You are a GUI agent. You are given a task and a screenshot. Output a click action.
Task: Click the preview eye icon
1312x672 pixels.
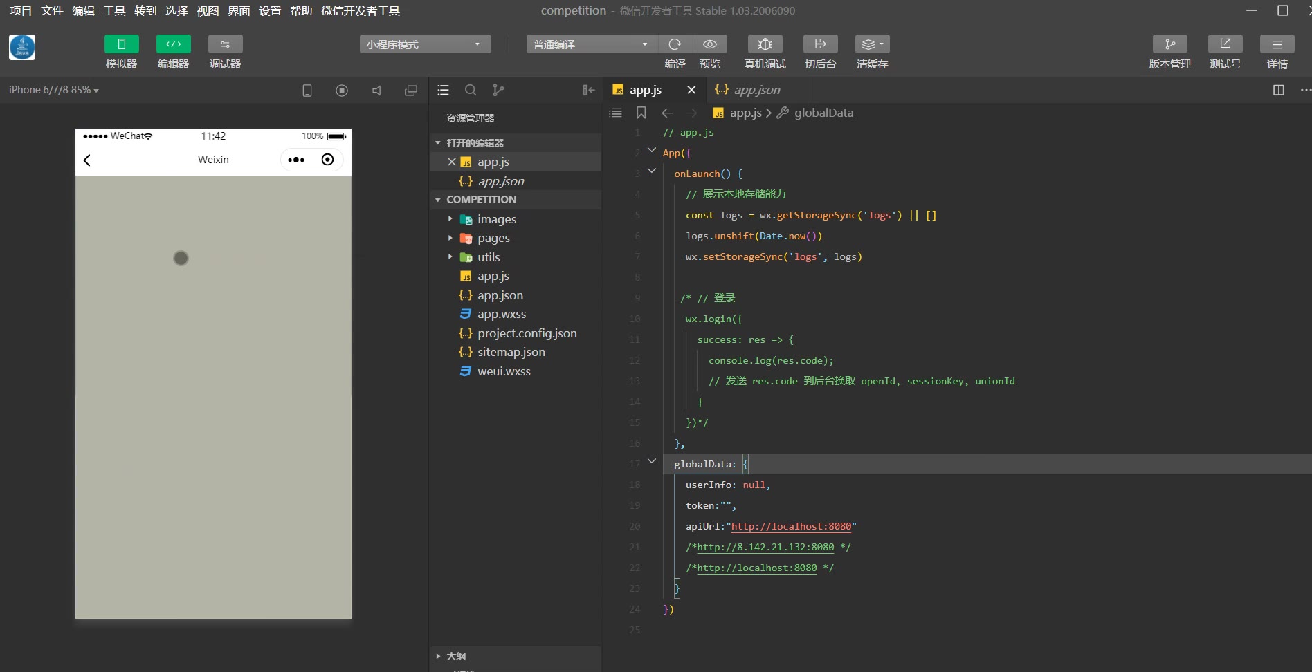coord(709,44)
